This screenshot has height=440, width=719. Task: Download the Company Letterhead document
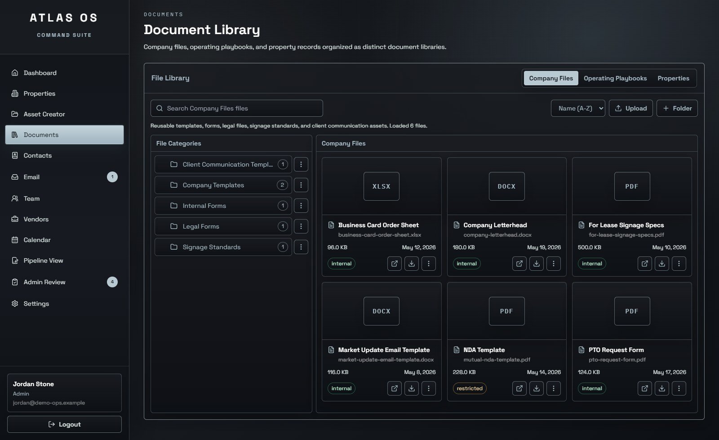click(x=537, y=264)
